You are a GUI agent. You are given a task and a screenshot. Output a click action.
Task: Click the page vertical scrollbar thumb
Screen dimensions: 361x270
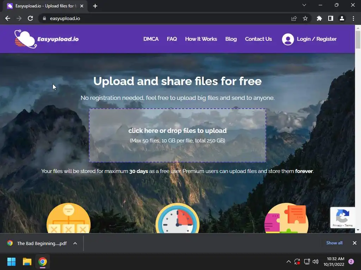(358, 40)
